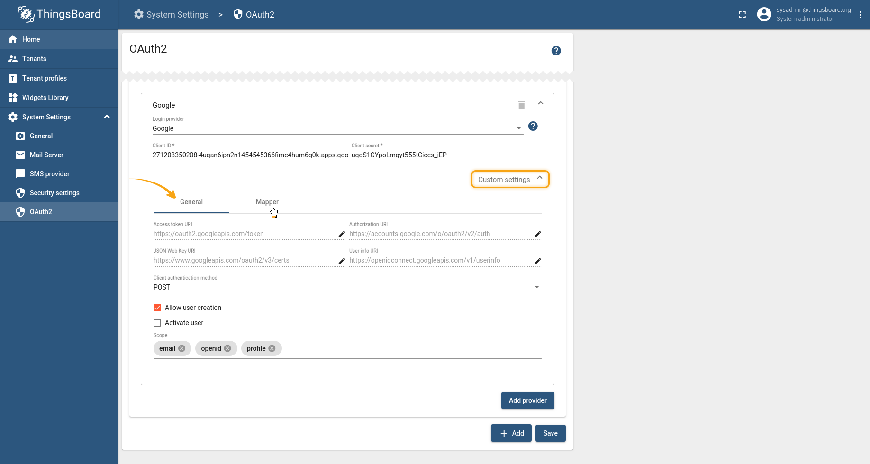Image resolution: width=870 pixels, height=464 pixels.
Task: Collapse the Google provider panel
Action: tap(541, 103)
